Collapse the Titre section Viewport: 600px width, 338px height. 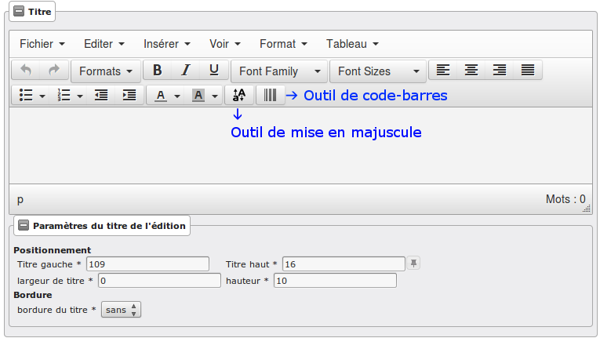tap(19, 13)
